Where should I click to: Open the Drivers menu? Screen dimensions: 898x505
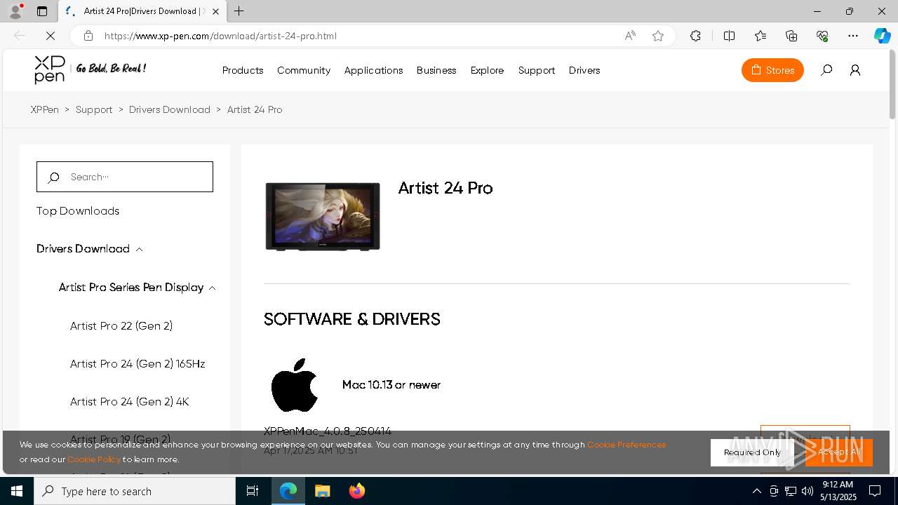point(584,70)
